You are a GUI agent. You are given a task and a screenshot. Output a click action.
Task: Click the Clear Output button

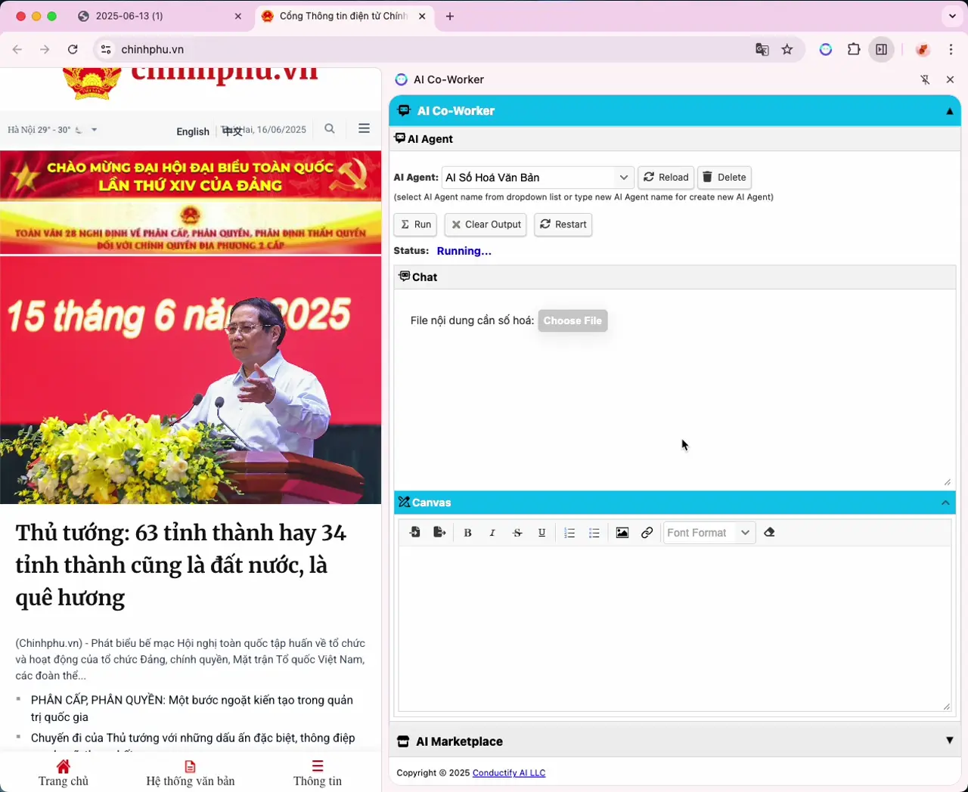tap(486, 224)
